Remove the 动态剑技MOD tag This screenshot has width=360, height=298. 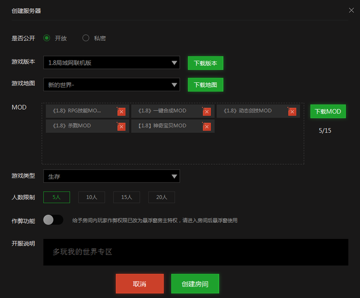pos(292,111)
